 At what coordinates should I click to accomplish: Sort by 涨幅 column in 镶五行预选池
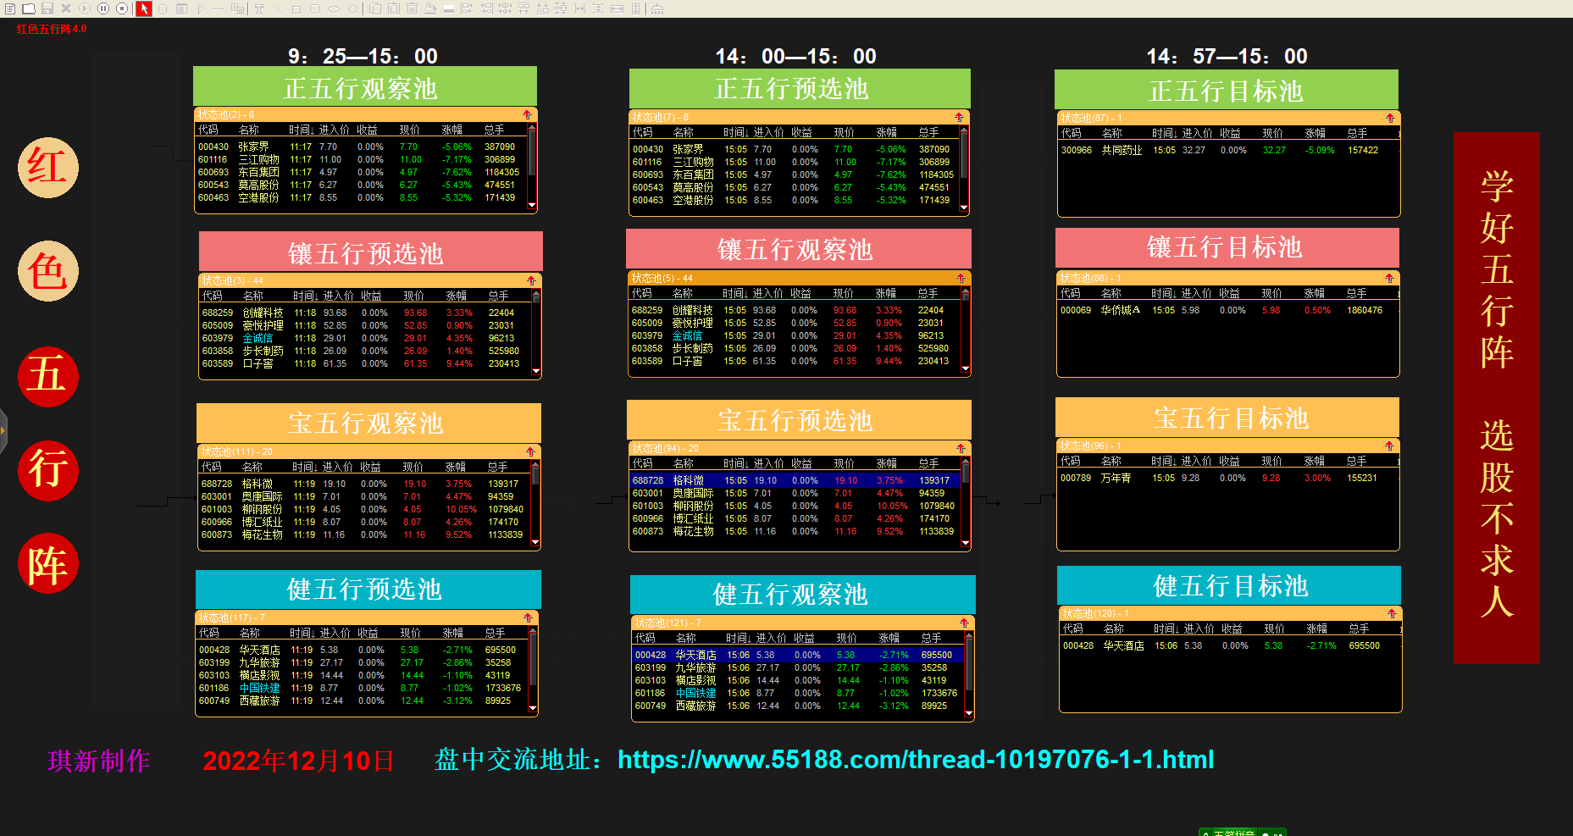(457, 296)
